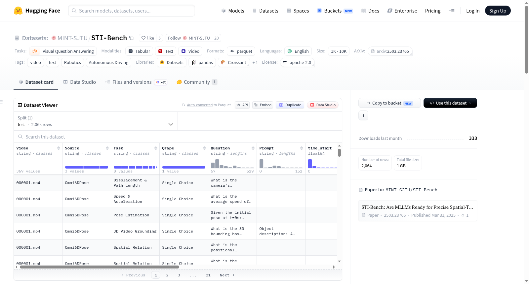Click the Croissant library tag

point(234,62)
